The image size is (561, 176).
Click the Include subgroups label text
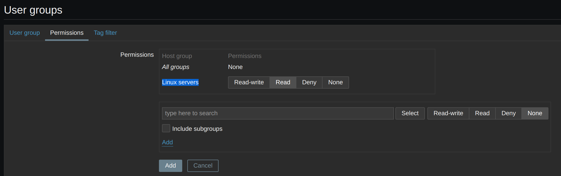click(197, 129)
